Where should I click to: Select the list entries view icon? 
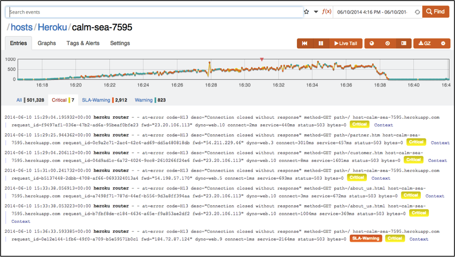404,43
